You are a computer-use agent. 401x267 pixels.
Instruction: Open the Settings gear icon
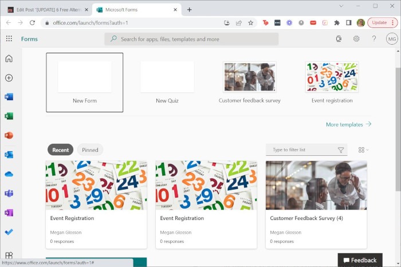coord(356,38)
